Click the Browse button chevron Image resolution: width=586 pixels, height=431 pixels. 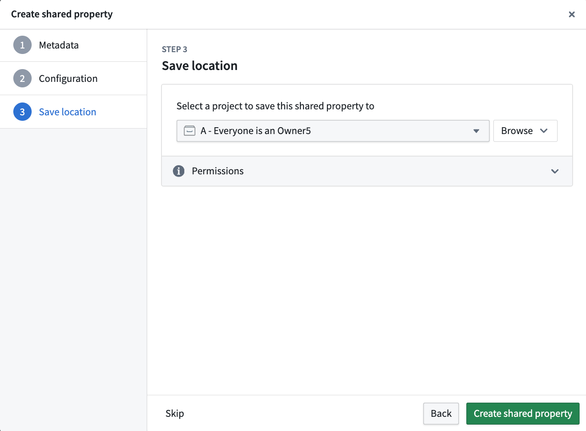(x=544, y=131)
